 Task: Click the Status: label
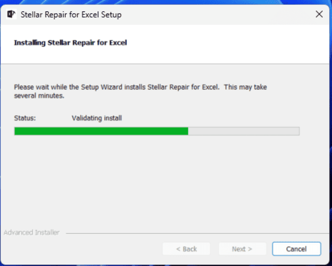[x=25, y=118]
